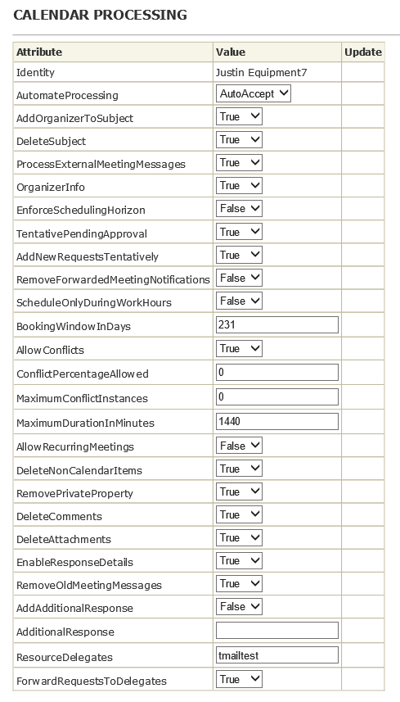Screen dimensions: 400x702
Task: Click the MaximumDurationInMinutes attribute label
Action: pyautogui.click(x=85, y=423)
